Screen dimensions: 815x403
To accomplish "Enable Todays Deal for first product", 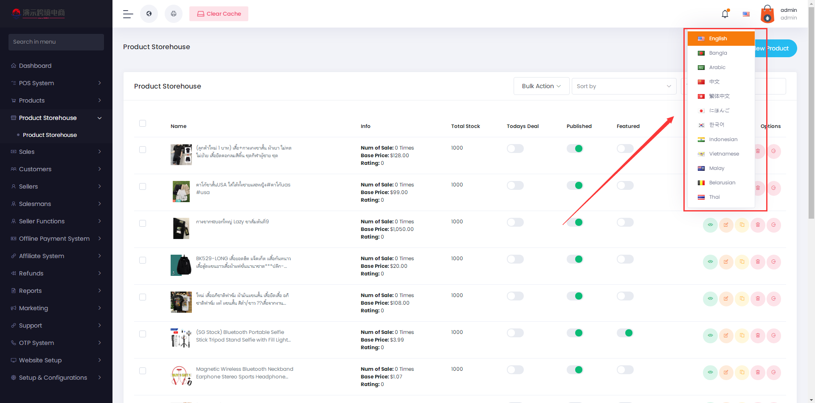I will point(515,149).
